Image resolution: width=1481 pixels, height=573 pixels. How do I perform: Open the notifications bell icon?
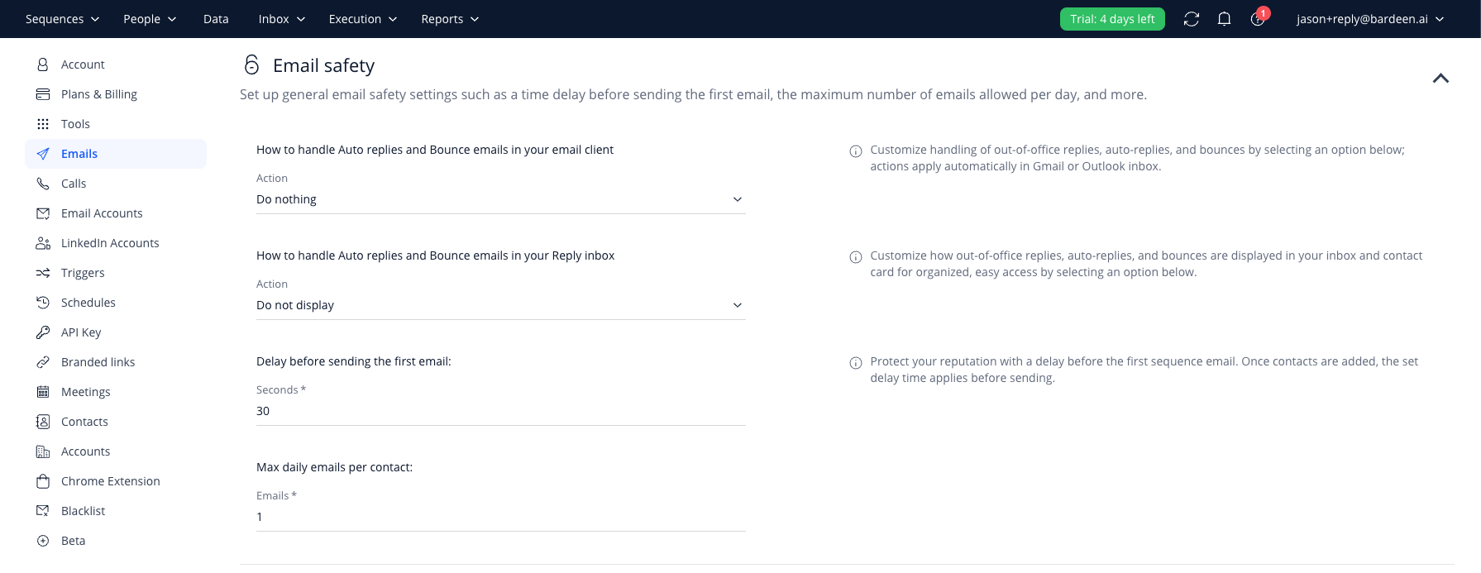pos(1225,19)
